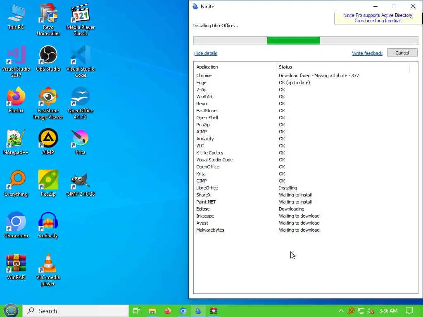Select the Edge application row

click(306, 83)
